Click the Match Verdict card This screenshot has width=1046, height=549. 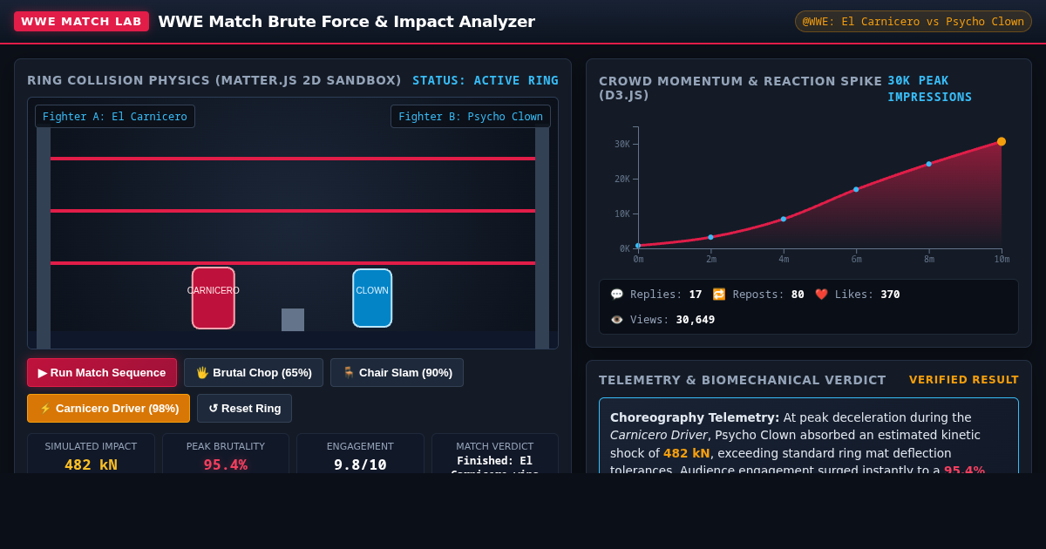click(495, 454)
